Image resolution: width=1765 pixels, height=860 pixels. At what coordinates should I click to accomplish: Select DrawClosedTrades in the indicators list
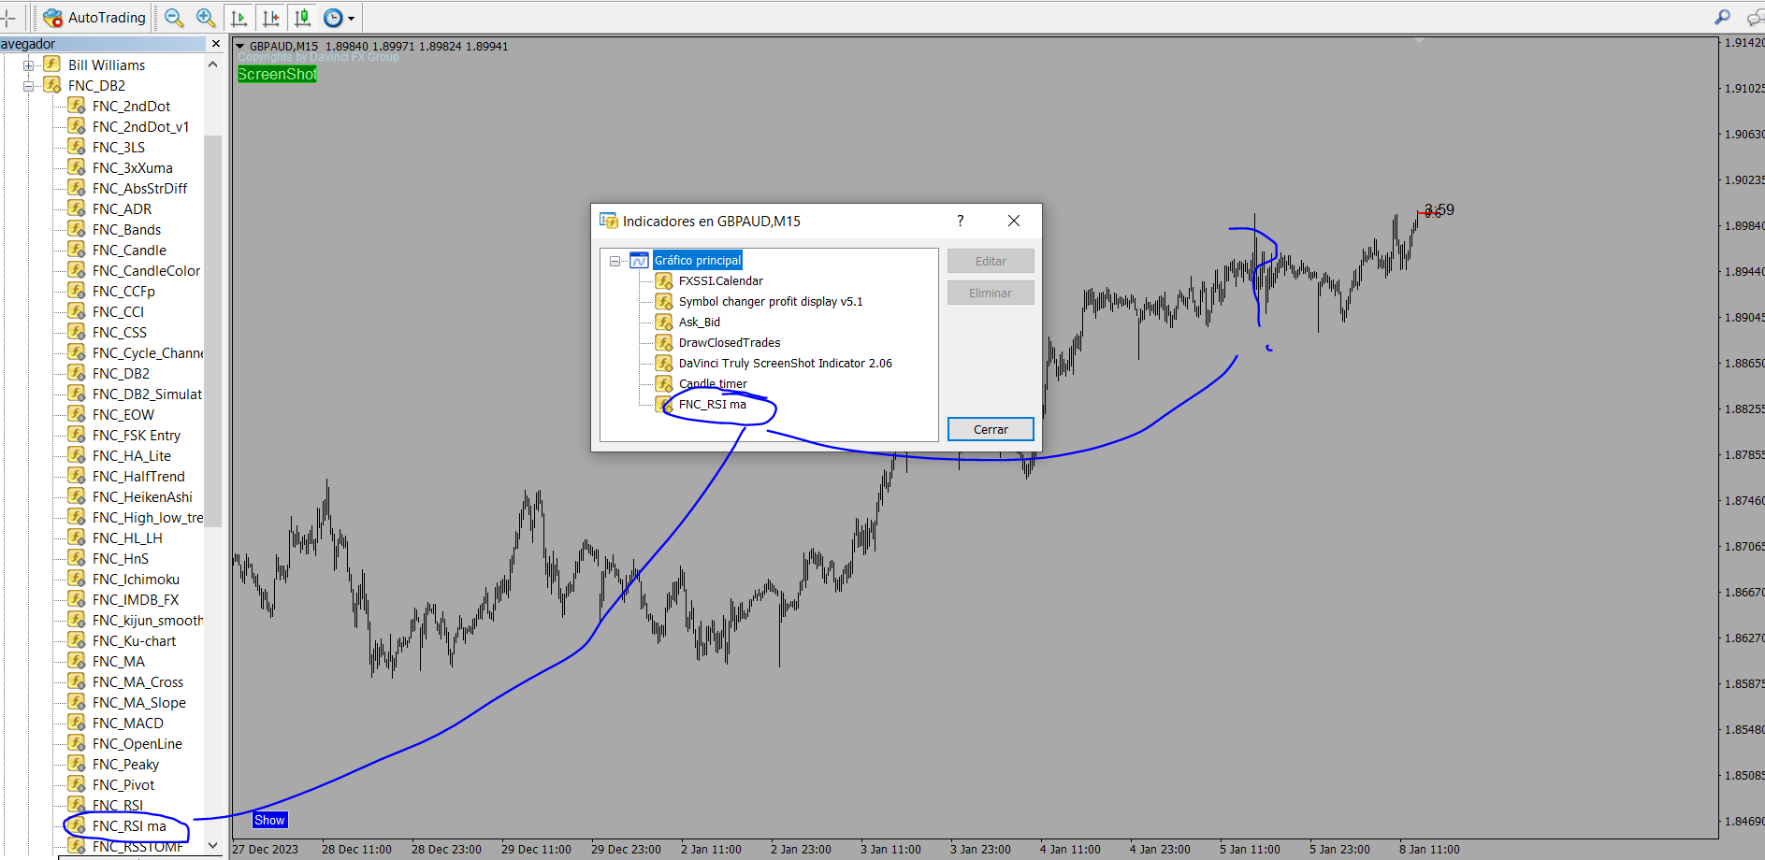pyautogui.click(x=730, y=343)
